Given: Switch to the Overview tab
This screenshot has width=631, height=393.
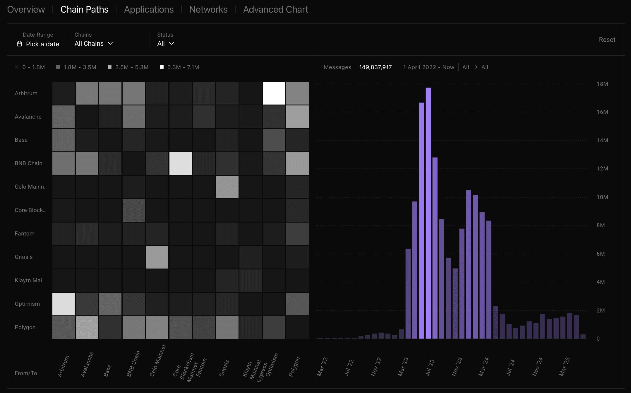Looking at the screenshot, I should (x=26, y=9).
